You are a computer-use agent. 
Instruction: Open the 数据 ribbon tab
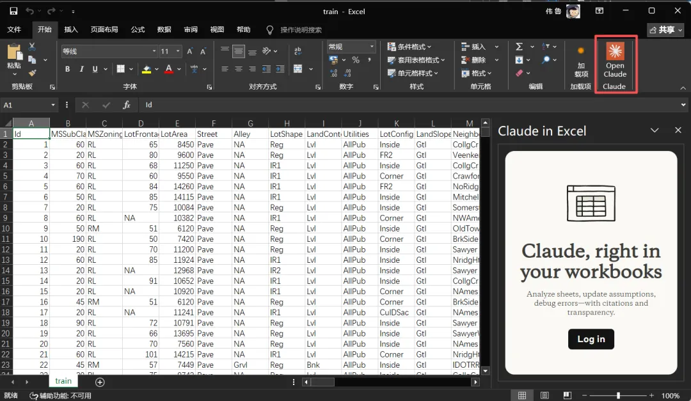pyautogui.click(x=164, y=29)
